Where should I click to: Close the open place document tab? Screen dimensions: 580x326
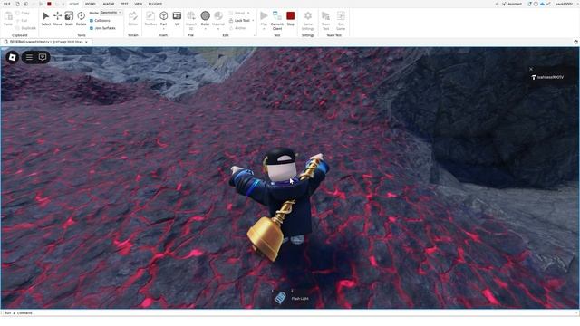point(87,42)
